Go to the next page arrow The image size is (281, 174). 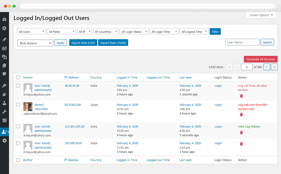click(x=267, y=67)
